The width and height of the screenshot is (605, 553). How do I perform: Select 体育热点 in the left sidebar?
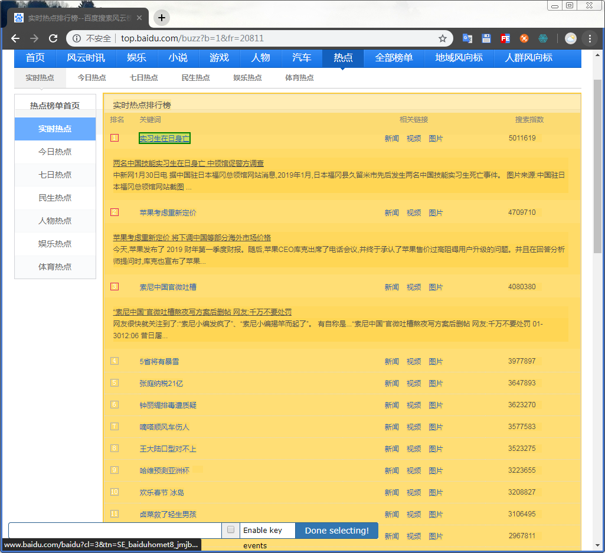coord(55,267)
